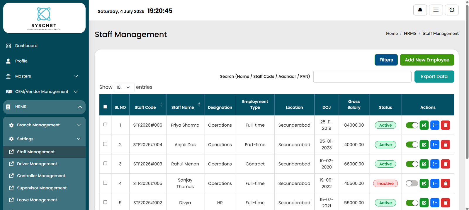Edit Divya's record with green icon

424,203
